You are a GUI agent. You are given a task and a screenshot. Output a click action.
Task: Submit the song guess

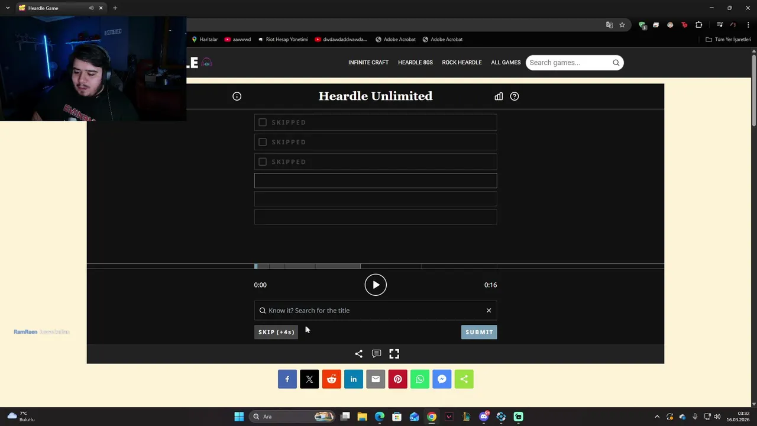point(479,332)
